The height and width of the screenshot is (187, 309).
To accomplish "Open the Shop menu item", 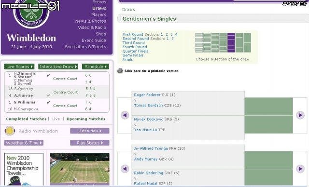I will tap(101, 34).
